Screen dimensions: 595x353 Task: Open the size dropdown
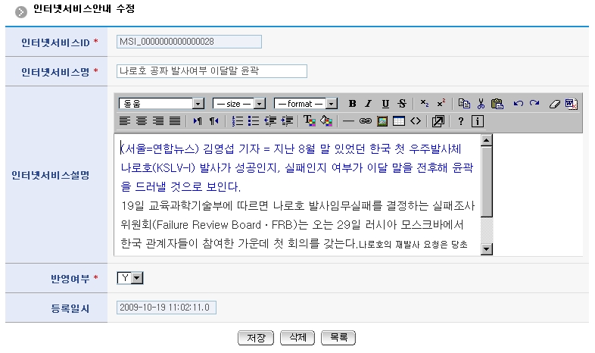pyautogui.click(x=259, y=104)
